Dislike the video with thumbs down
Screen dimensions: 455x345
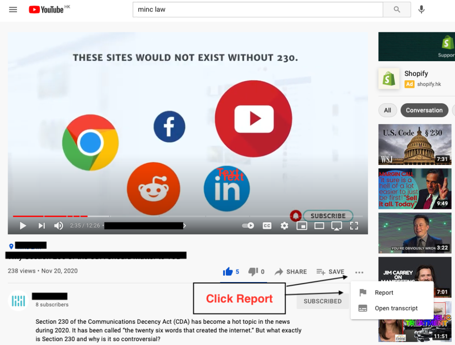[x=256, y=272]
